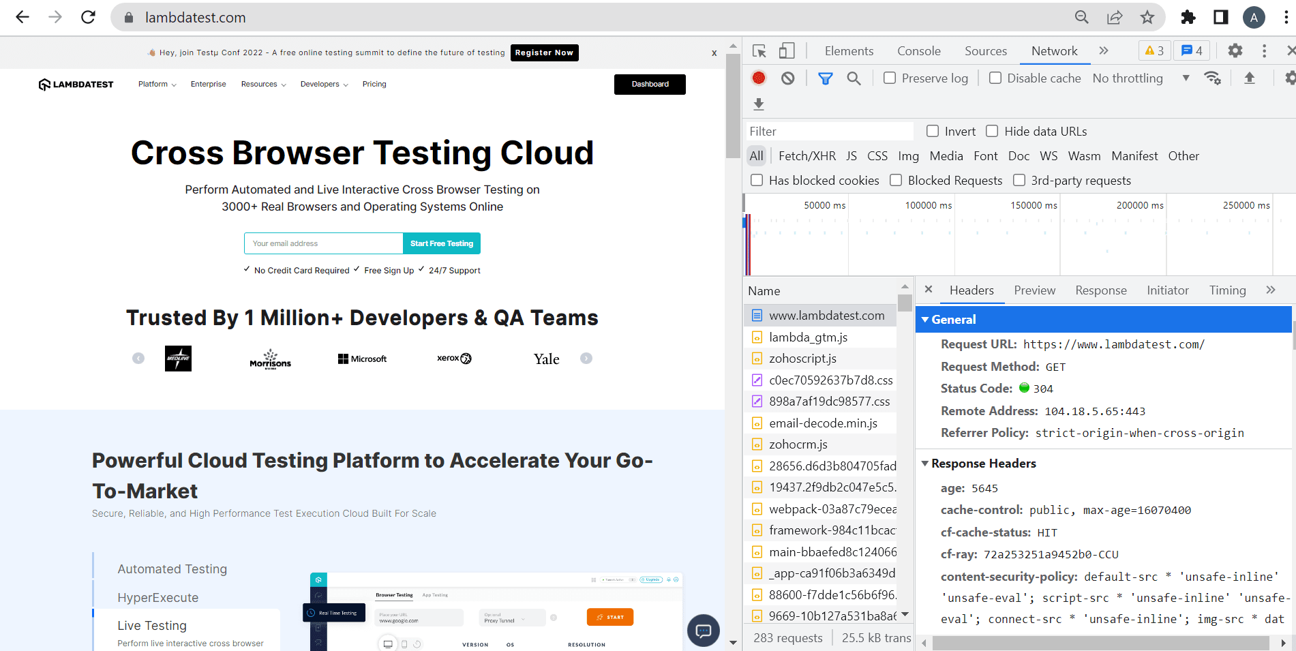Click the Start Free Testing button
The width and height of the screenshot is (1296, 651).
pos(442,243)
